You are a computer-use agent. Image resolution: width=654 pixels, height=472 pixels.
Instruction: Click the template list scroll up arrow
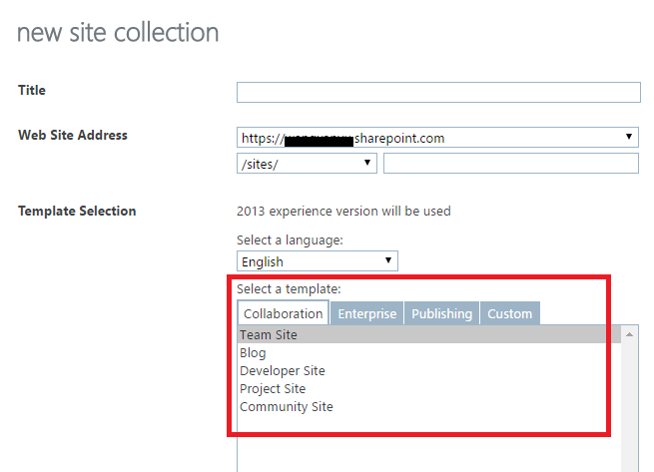tap(629, 334)
